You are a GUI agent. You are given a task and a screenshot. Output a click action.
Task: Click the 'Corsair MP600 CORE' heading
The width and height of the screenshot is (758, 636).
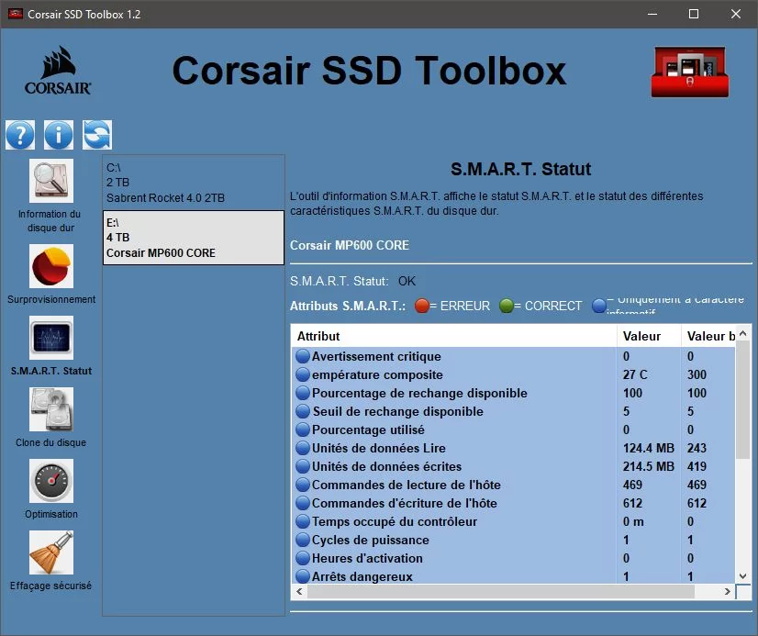pos(349,245)
